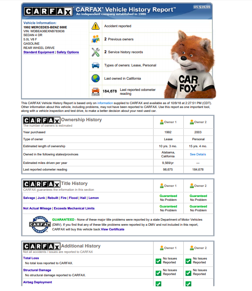Click Owner 1 estimated miles 9,569/yr
Screen dimensions: 252x291
point(168,163)
